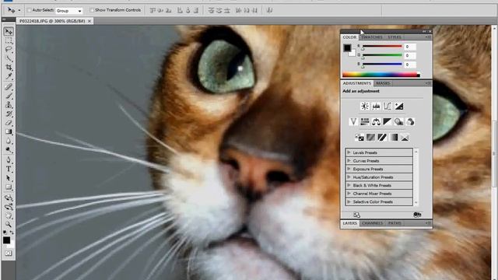Select the Zoom tool in the toolbox
Viewport: 498px width, 280px height.
coord(9,225)
